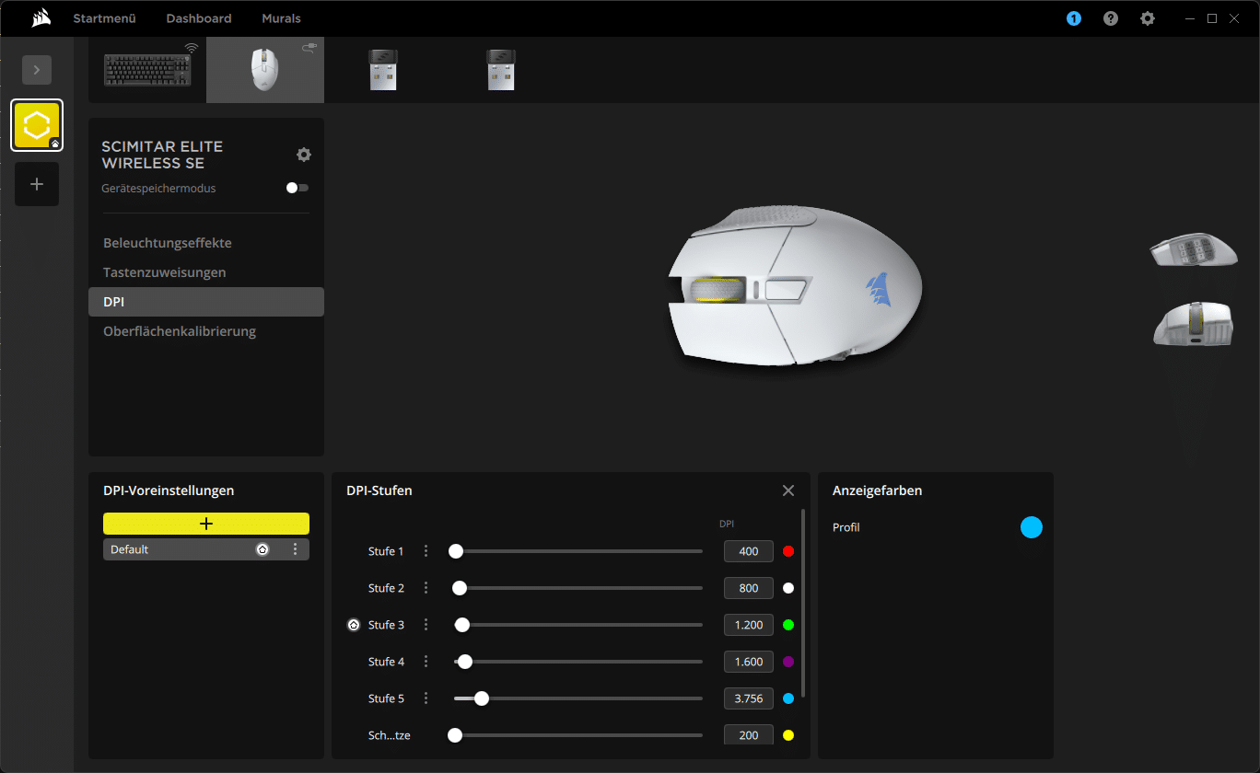Open the help question mark icon
This screenshot has width=1260, height=773.
coord(1111,18)
